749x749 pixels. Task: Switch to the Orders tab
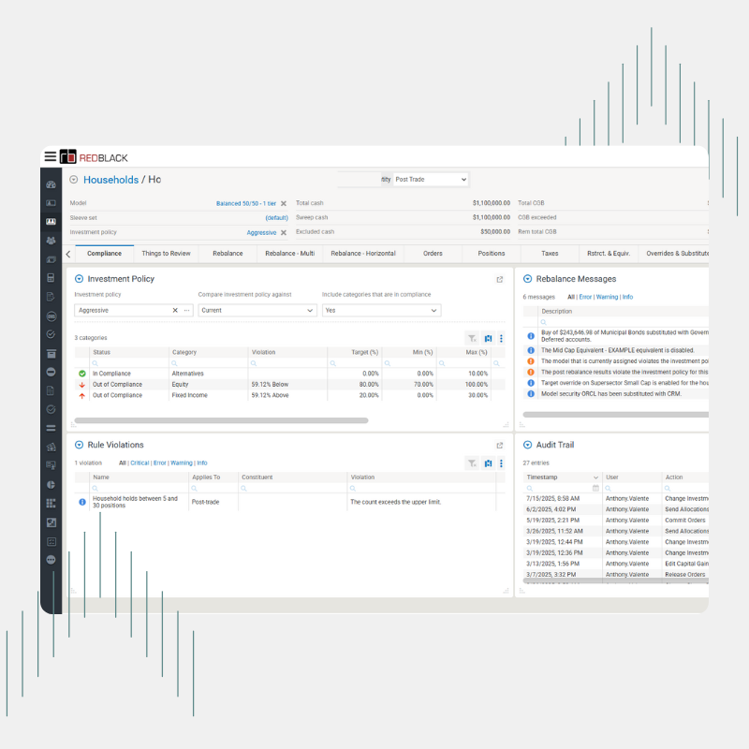(x=433, y=254)
